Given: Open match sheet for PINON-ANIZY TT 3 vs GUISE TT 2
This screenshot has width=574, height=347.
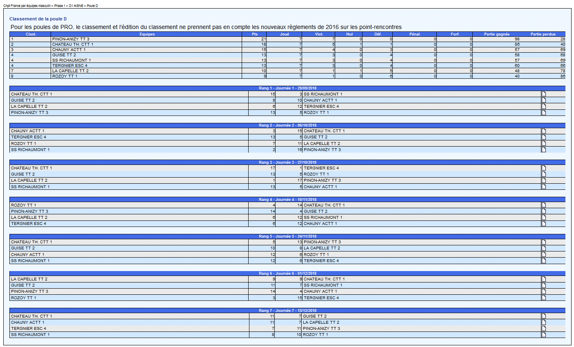Looking at the screenshot, I should [x=543, y=211].
